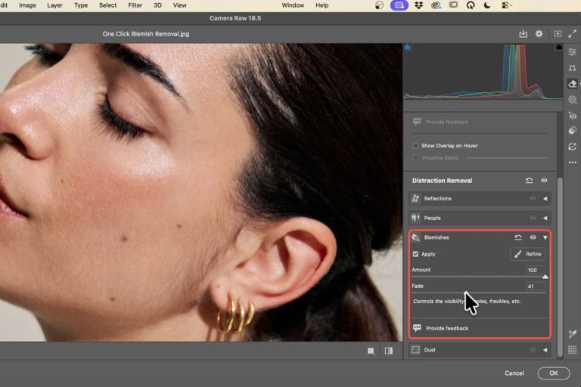Open Dropbox in the menu bar
Image resolution: width=581 pixels, height=387 pixels.
[x=418, y=5]
